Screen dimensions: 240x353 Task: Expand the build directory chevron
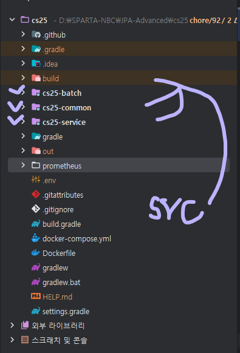23,78
